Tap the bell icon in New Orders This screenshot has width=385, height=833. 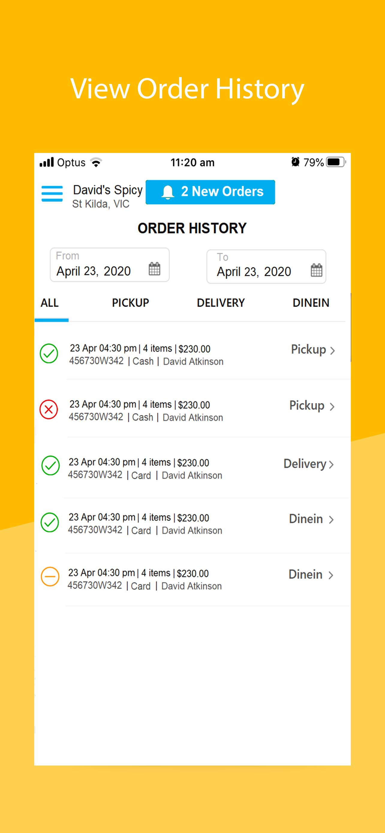pyautogui.click(x=168, y=192)
